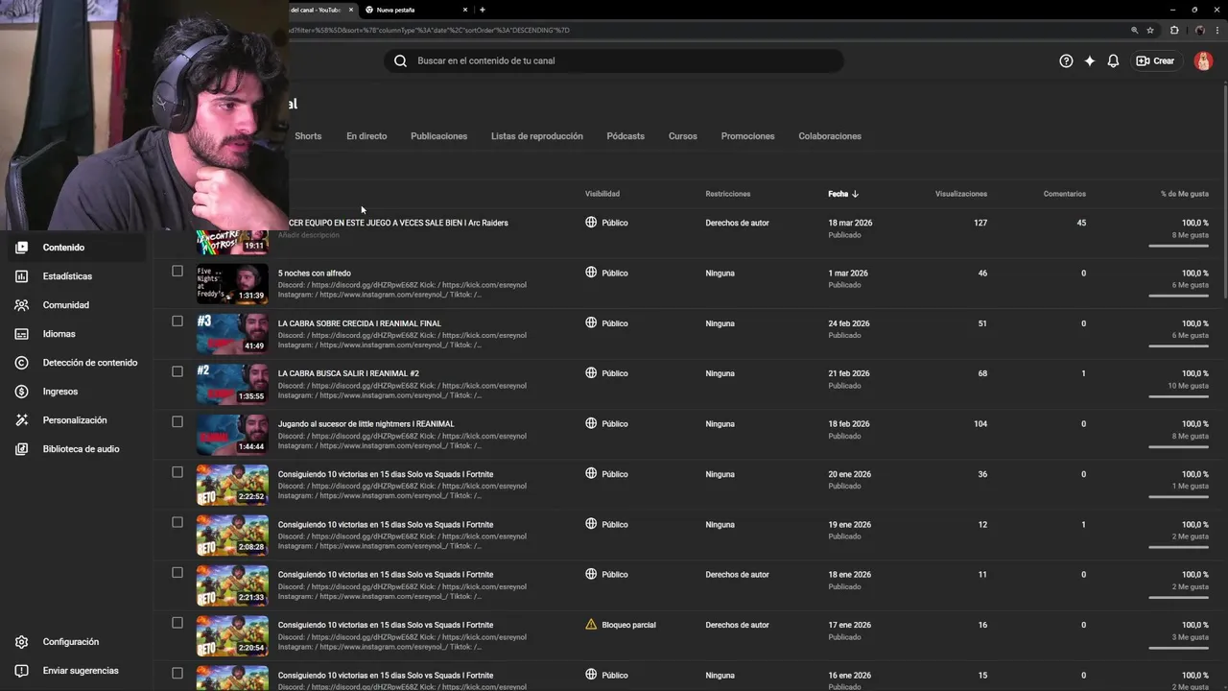The height and width of the screenshot is (691, 1228).
Task: Open the Detección de contenido copyright icon
Action: point(21,363)
